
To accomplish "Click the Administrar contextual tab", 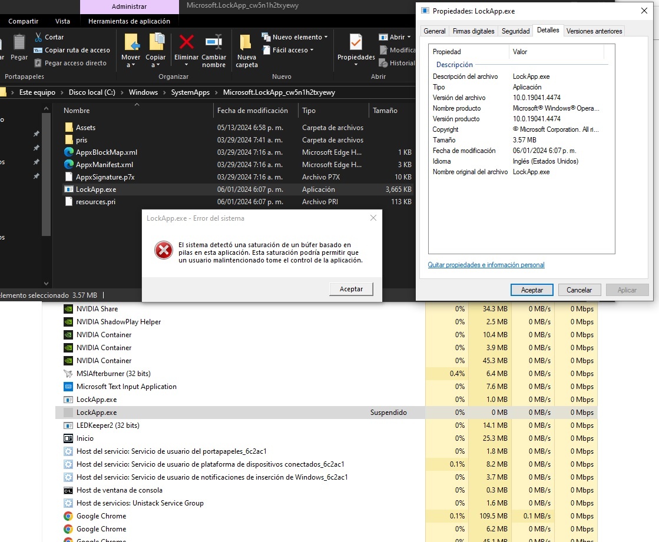I will [129, 6].
